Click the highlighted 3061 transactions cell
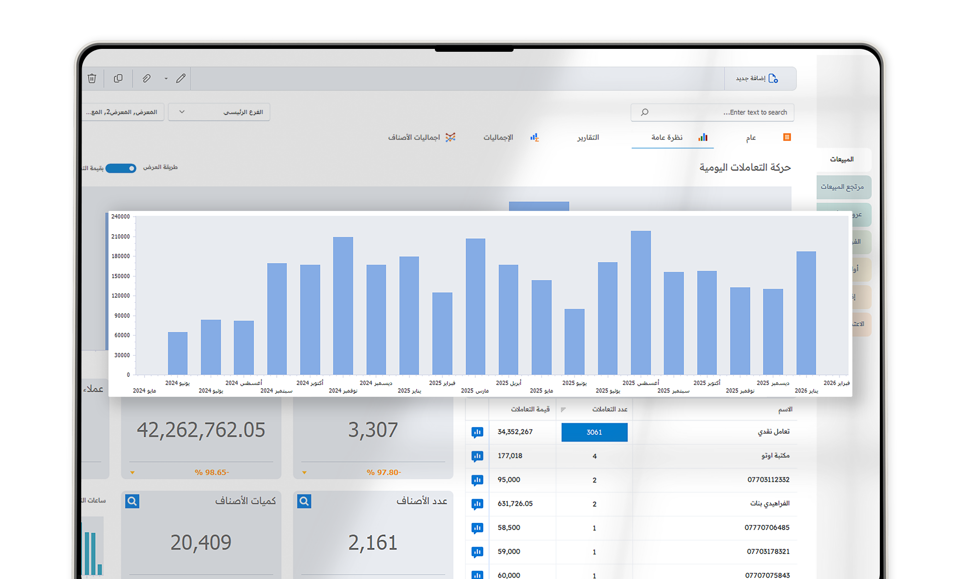 594,432
